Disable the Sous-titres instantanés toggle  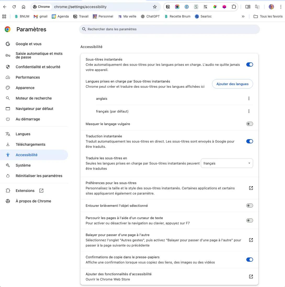point(249,65)
